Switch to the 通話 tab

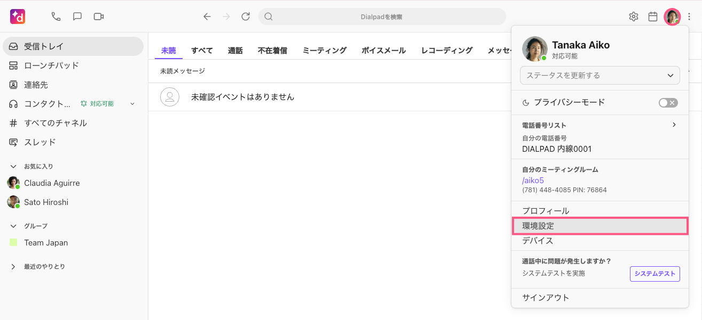pyautogui.click(x=235, y=51)
